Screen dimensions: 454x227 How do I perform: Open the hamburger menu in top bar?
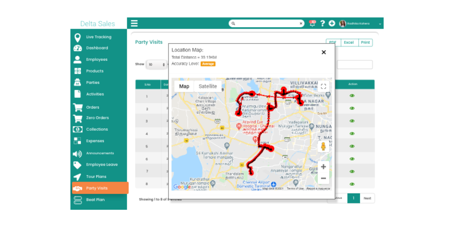tap(134, 23)
